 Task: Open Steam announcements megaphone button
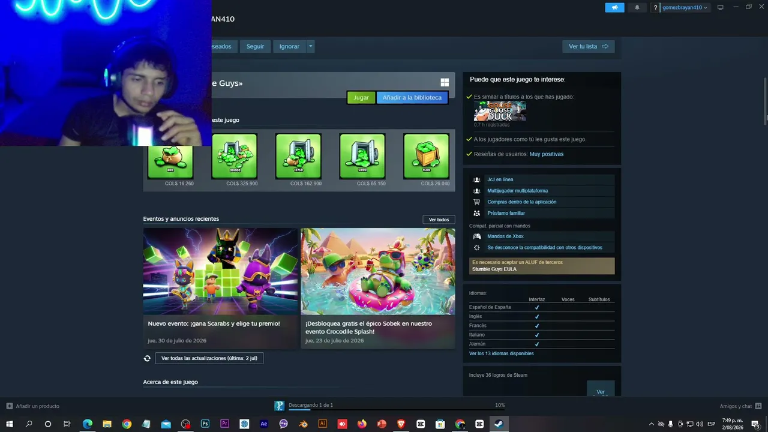point(614,7)
